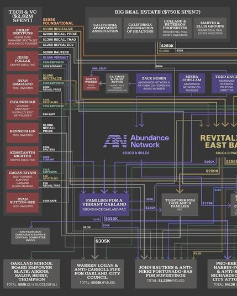Select the "$358K" amount label

[112, 219]
